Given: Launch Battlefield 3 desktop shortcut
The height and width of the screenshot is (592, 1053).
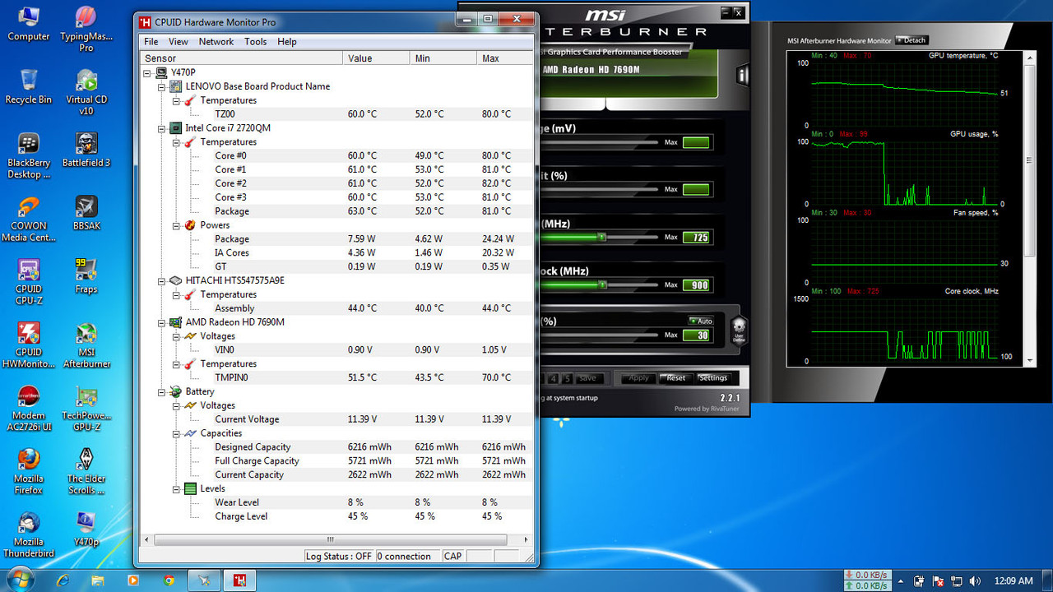Looking at the screenshot, I should click(x=86, y=150).
